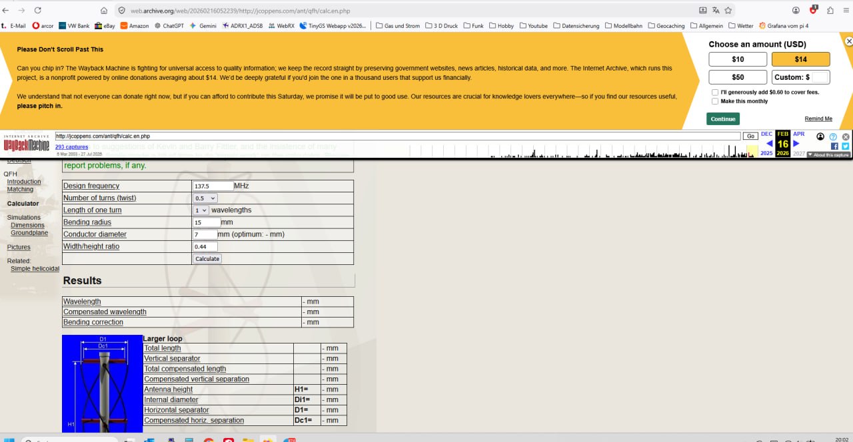Image resolution: width=853 pixels, height=442 pixels.
Task: Open the Amazon bookmark
Action: 135,26
